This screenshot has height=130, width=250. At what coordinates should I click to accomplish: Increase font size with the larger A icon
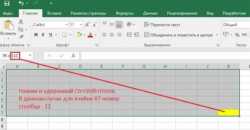click(87, 25)
